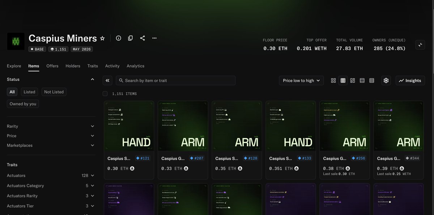This screenshot has height=215, width=434.
Task: Open item #207 title link
Action: pos(173,158)
